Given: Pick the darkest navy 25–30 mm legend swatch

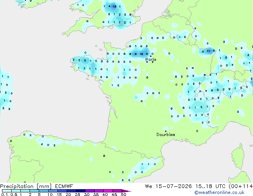Looking at the screenshot, I should [81, 191].
